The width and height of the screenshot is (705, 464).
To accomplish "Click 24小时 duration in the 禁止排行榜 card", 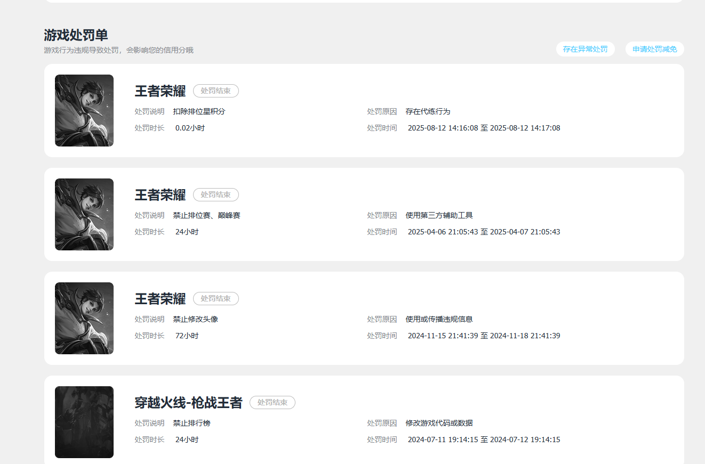I will (x=187, y=440).
